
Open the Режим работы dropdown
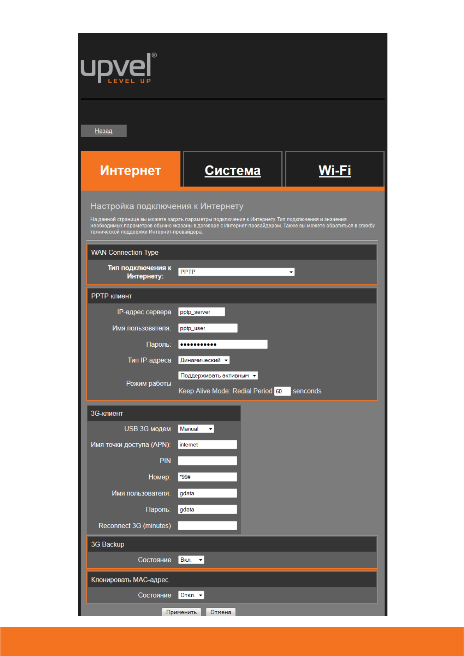tap(218, 376)
